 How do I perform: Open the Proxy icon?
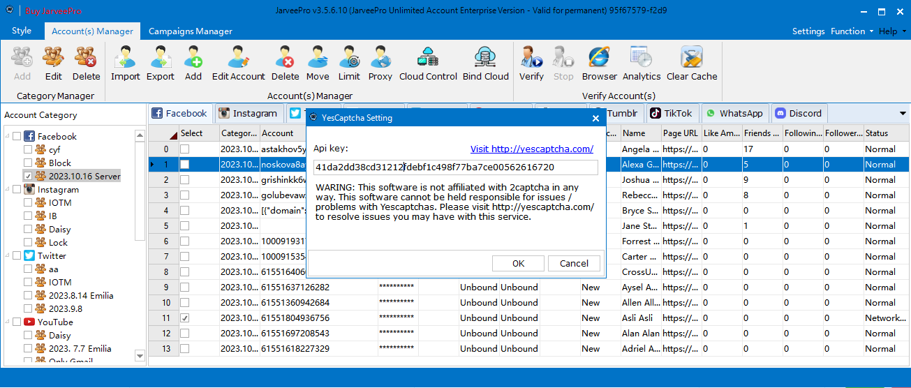[380, 64]
